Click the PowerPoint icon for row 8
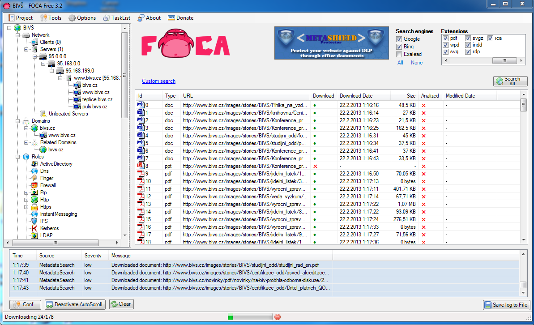This screenshot has width=534, height=325. [x=141, y=166]
